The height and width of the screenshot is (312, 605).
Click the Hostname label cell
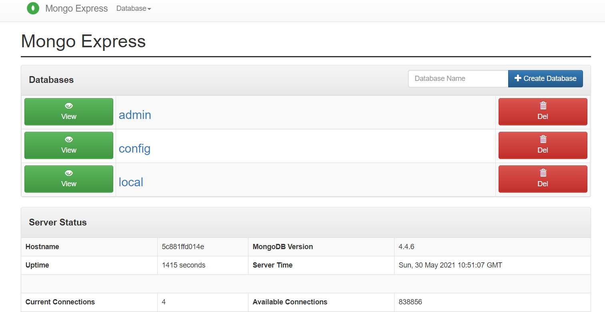(89, 247)
